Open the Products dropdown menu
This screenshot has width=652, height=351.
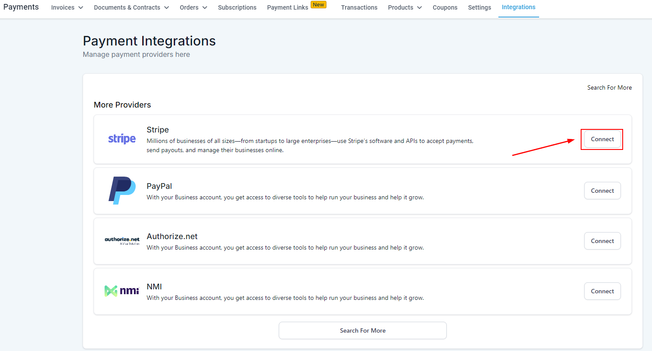(405, 7)
